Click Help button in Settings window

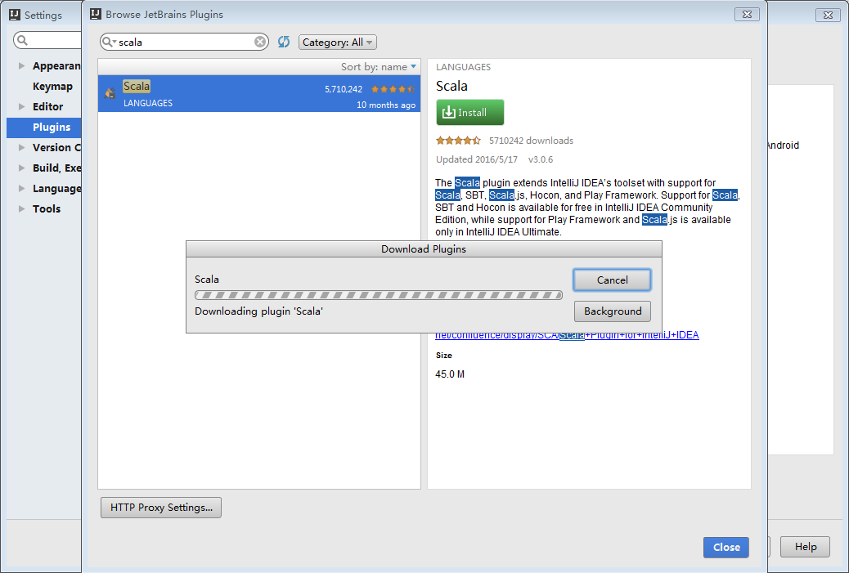click(x=805, y=547)
